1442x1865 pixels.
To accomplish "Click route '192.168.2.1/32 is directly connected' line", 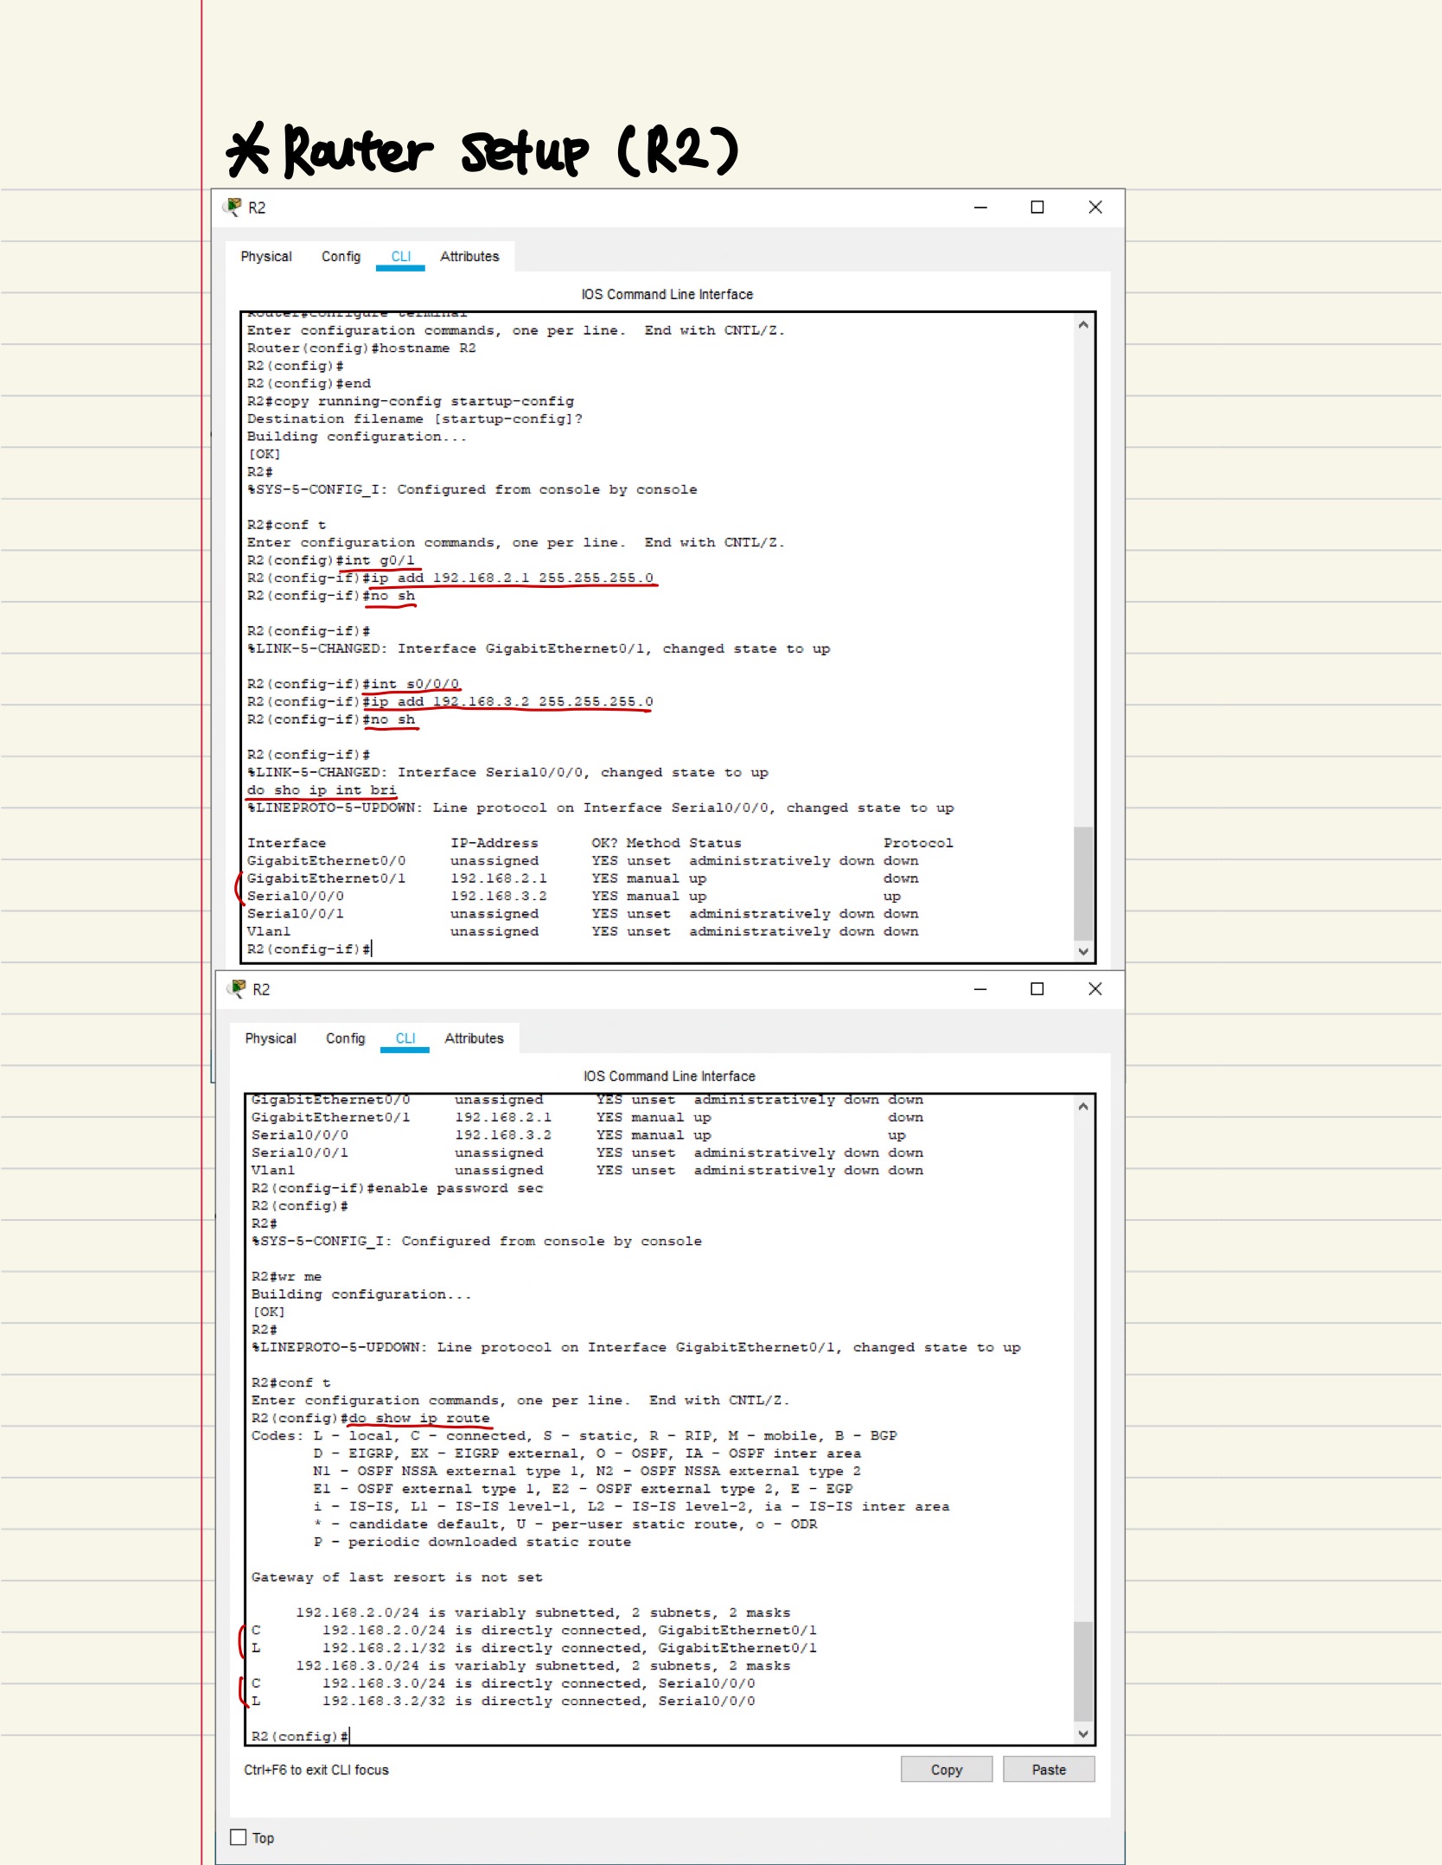I will click(534, 1648).
